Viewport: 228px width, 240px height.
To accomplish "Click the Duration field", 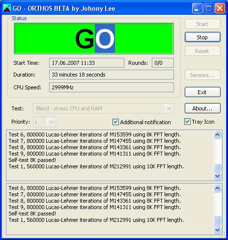I will 112,75.
